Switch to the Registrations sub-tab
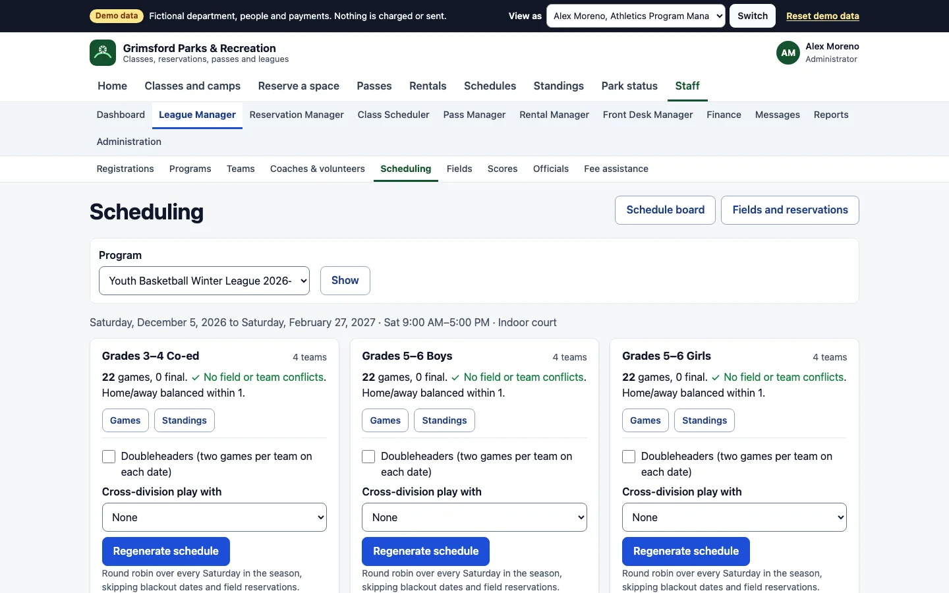 [x=125, y=169]
